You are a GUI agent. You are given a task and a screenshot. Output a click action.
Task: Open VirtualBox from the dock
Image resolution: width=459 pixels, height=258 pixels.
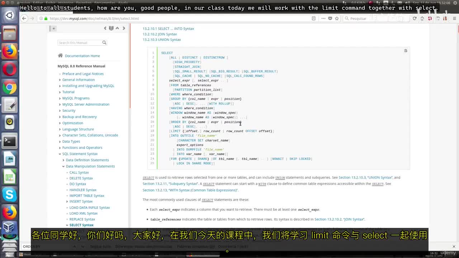coord(9,227)
